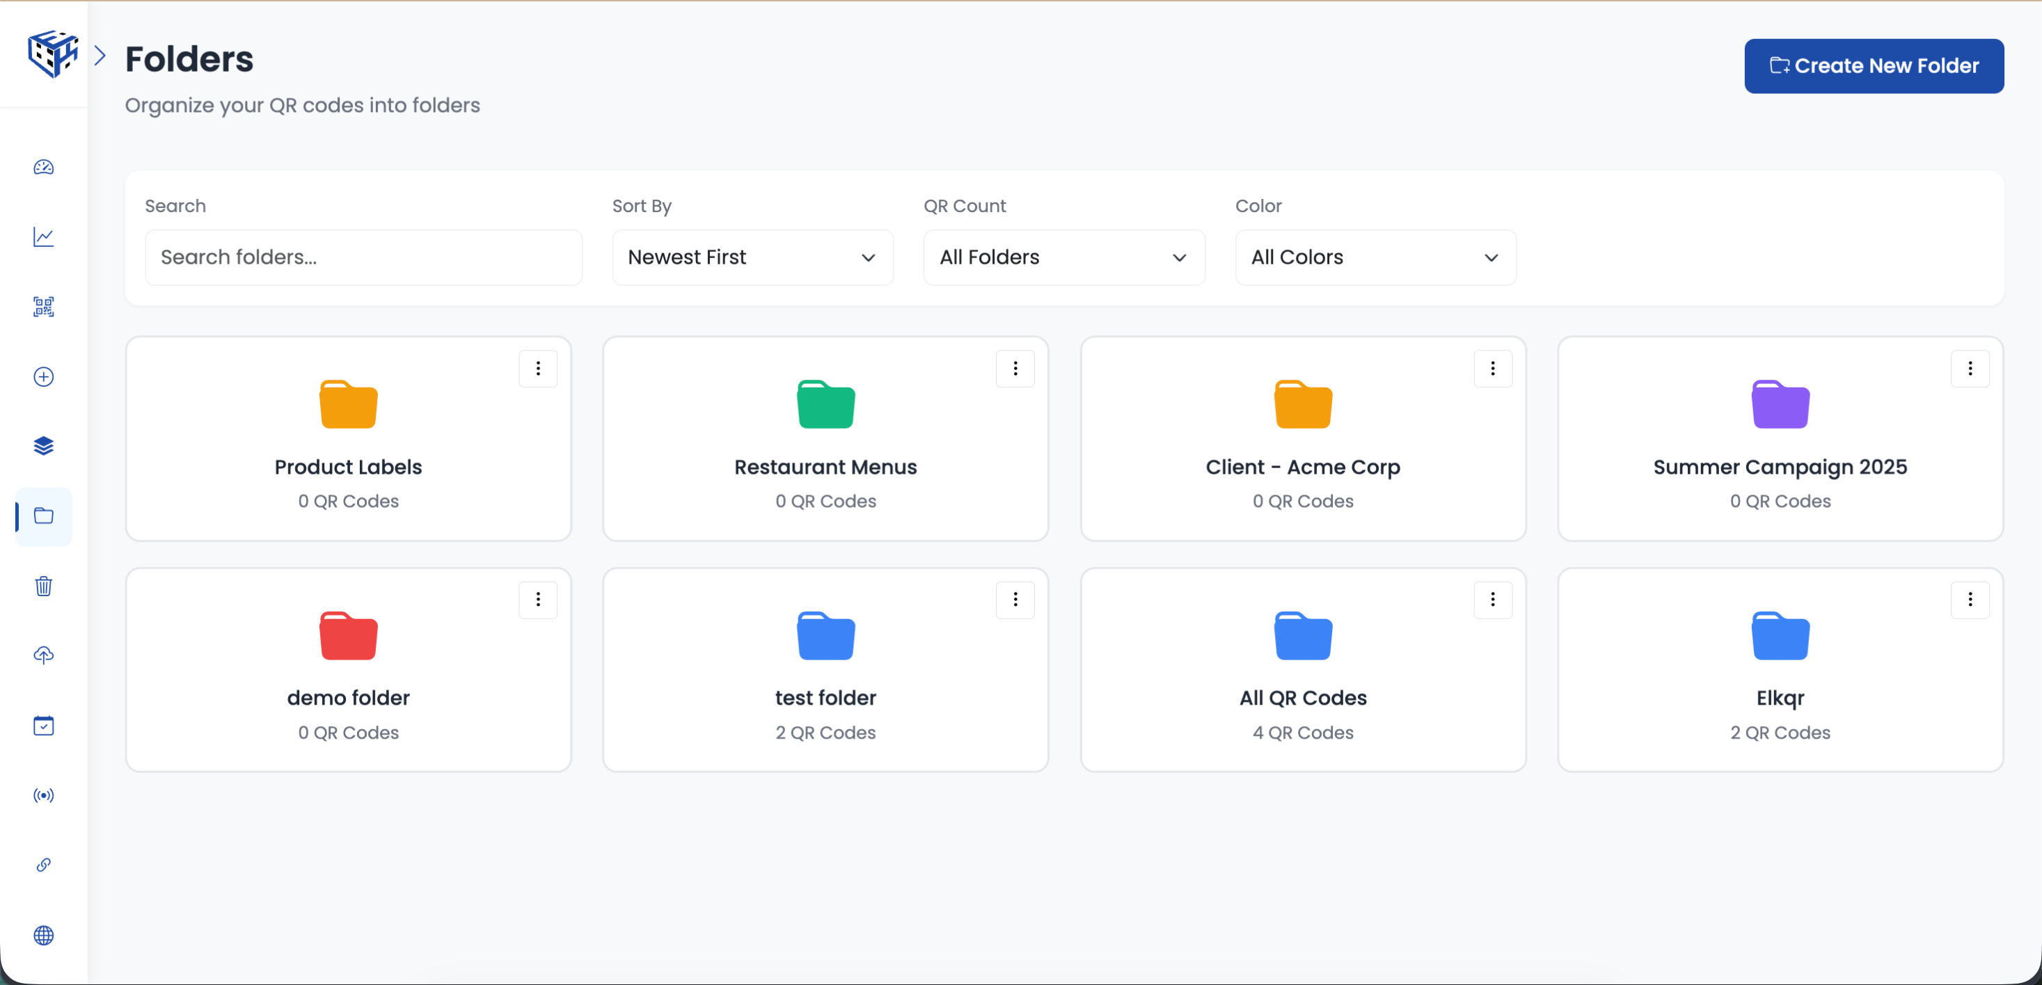
Task: Select the purple Summer Campaign 2025 folder icon
Action: point(1780,403)
